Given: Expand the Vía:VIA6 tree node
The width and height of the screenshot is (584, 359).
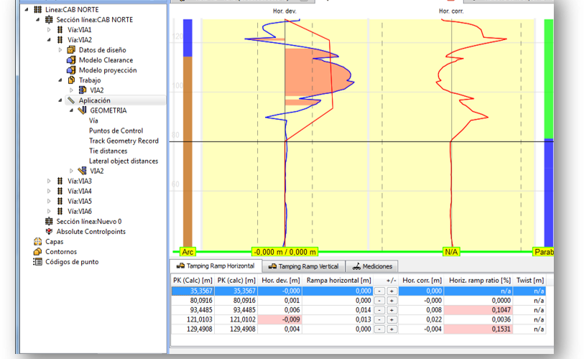Looking at the screenshot, I should pos(49,212).
